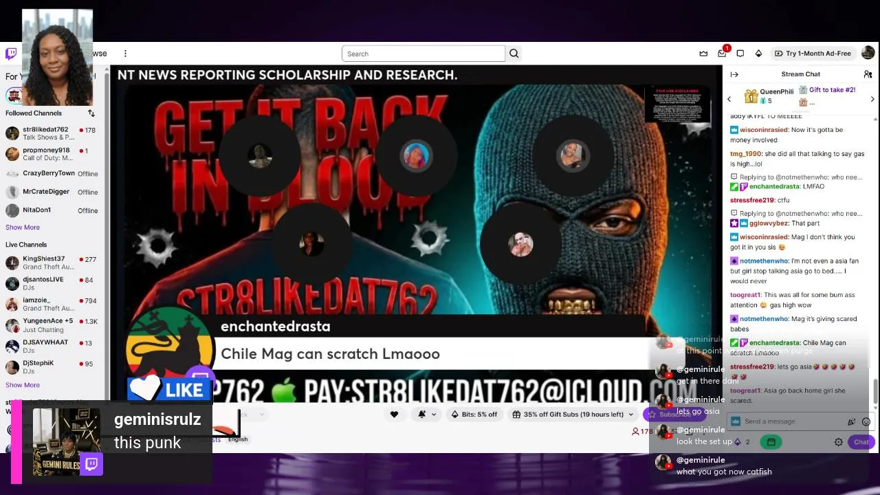
Task: Click stressfree219 'ctfu' message username
Action: point(752,200)
